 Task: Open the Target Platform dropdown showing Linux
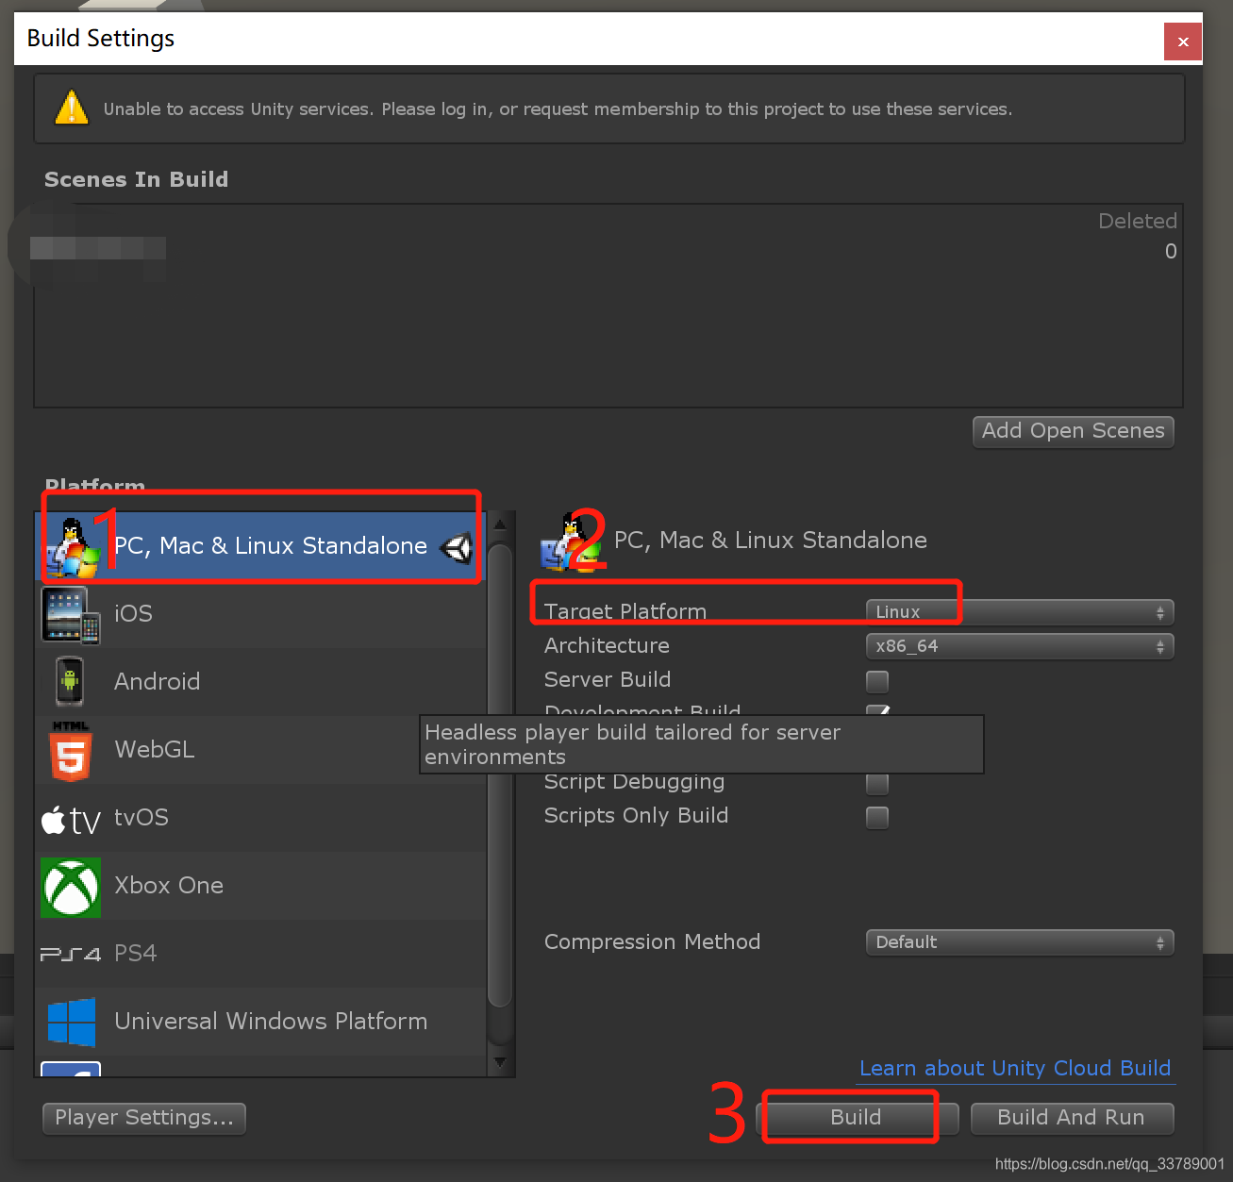click(x=1020, y=612)
